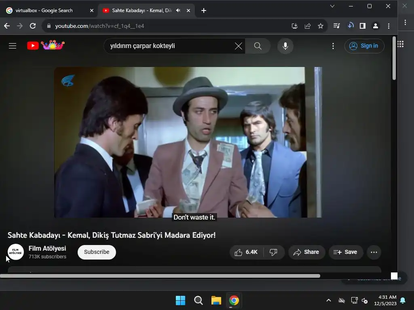Toggle Chrome side panel

(363, 26)
